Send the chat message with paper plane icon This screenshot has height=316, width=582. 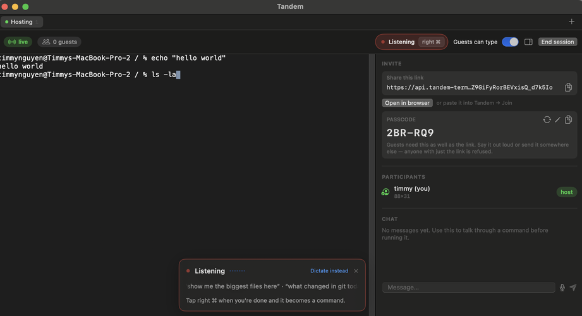tap(573, 288)
